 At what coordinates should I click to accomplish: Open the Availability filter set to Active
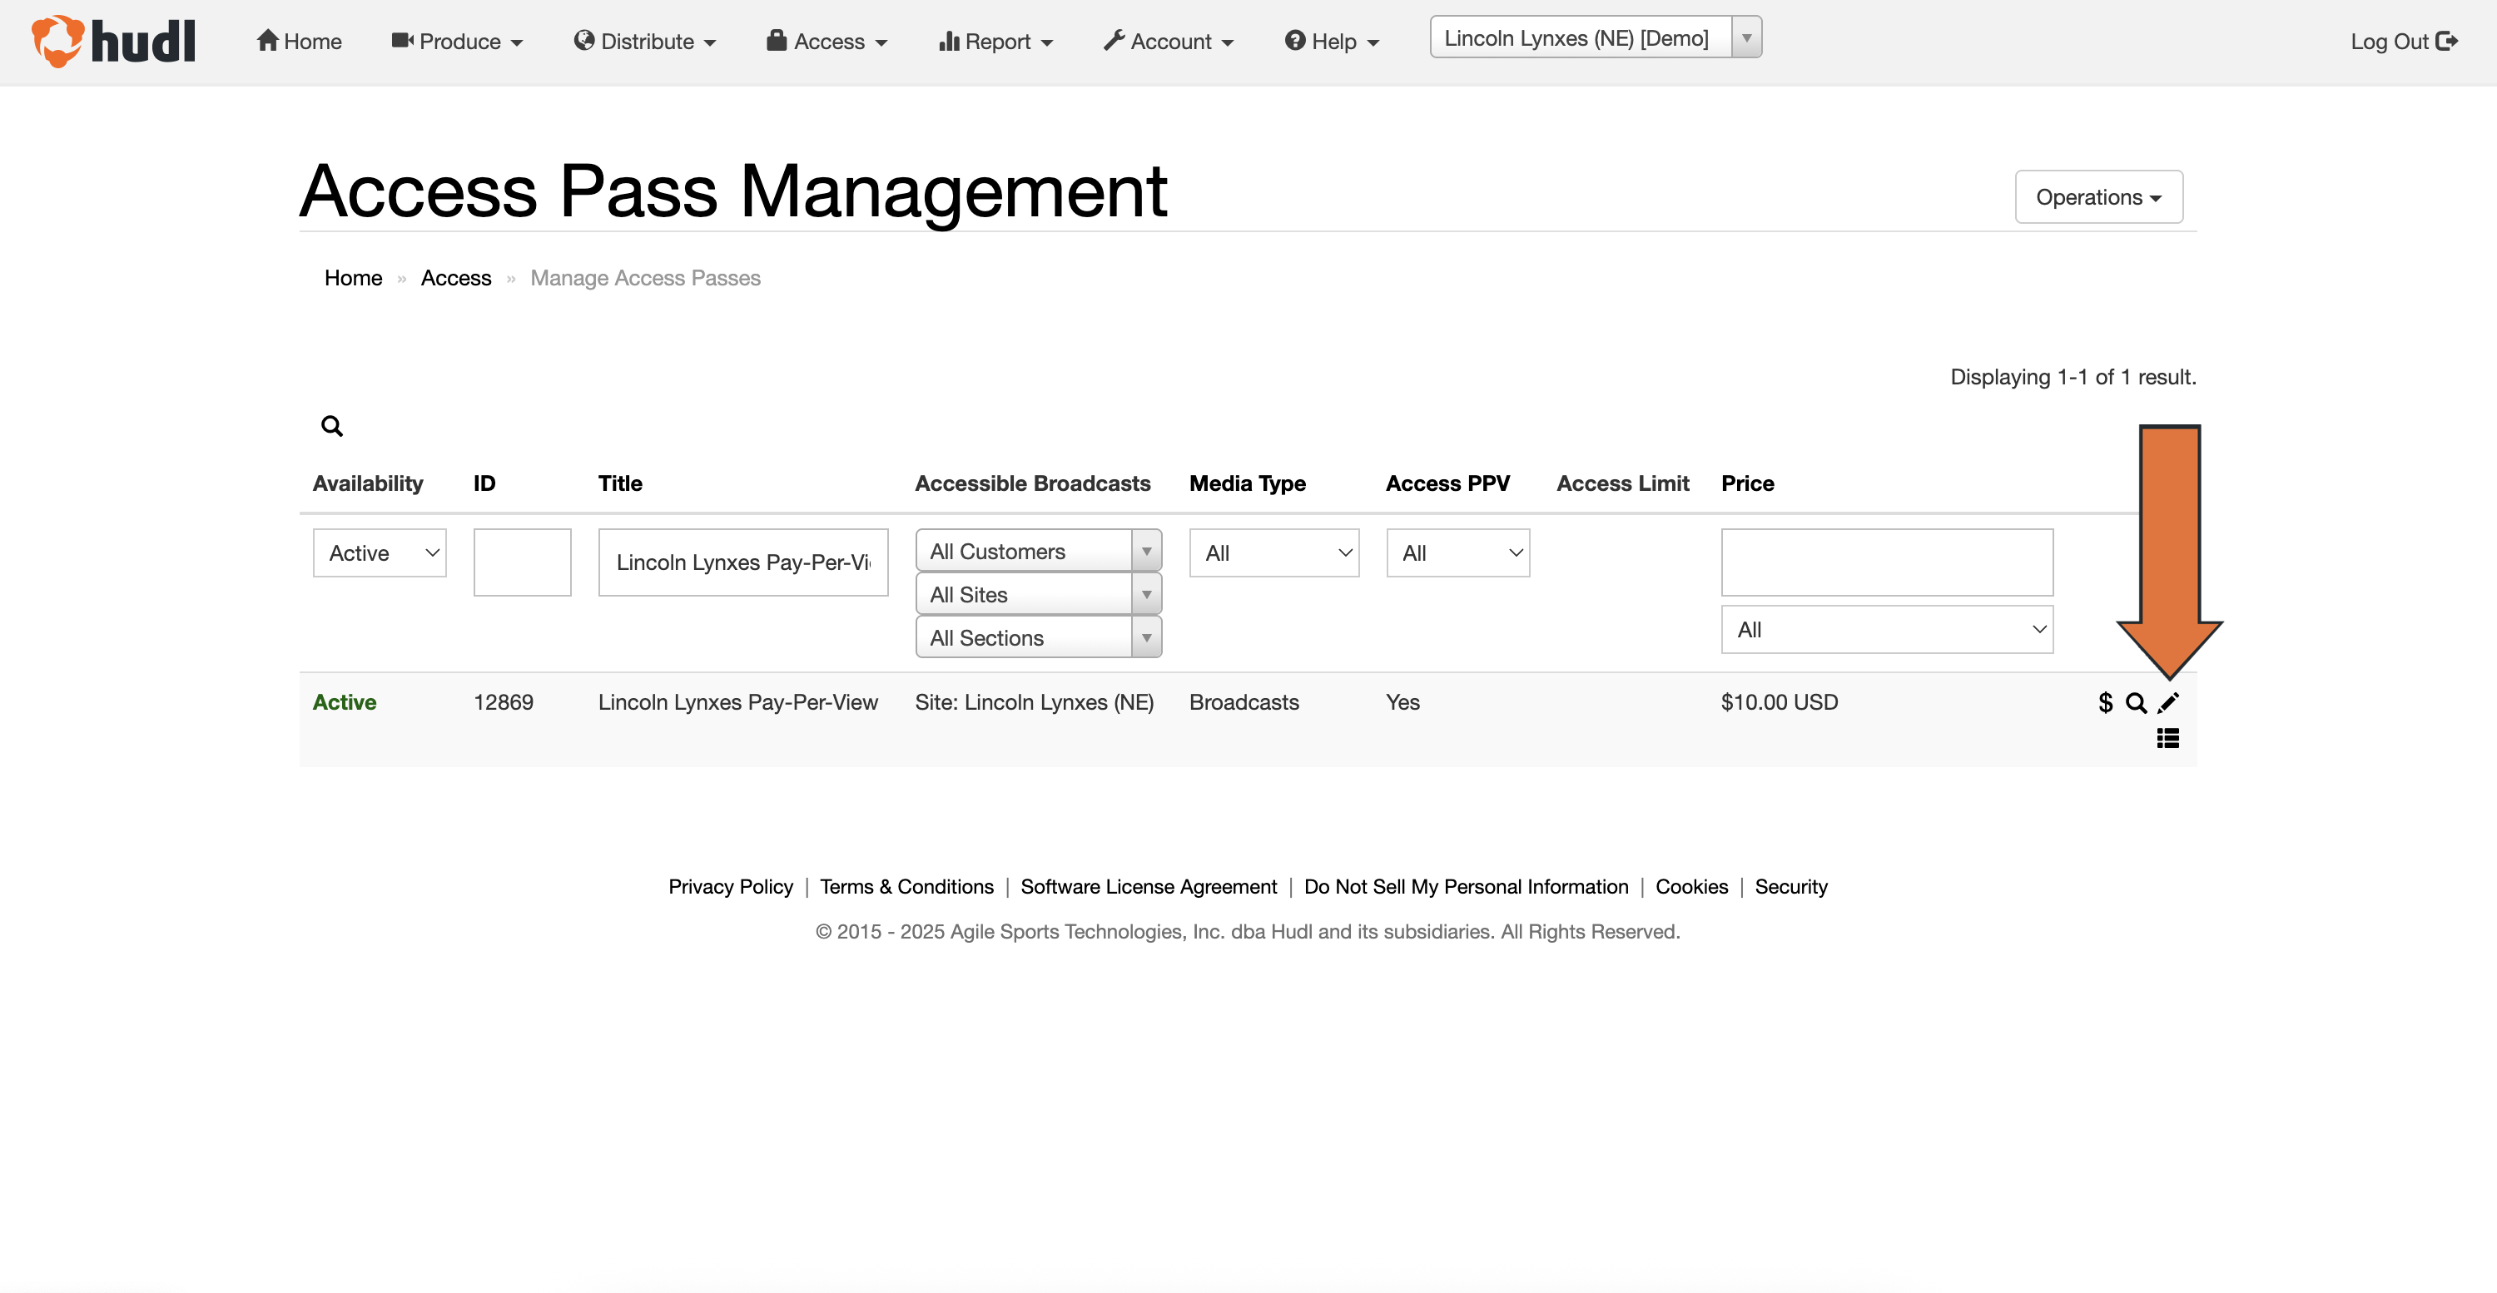tap(380, 553)
